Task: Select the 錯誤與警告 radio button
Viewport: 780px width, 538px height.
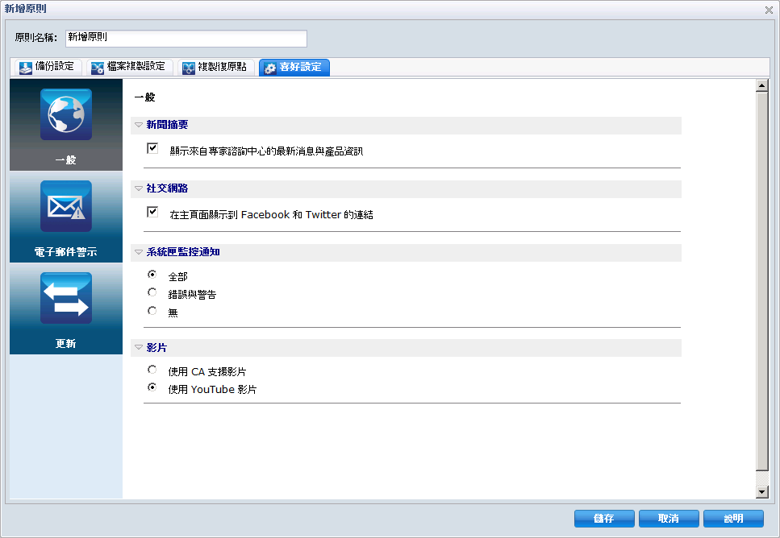Action: click(x=152, y=292)
